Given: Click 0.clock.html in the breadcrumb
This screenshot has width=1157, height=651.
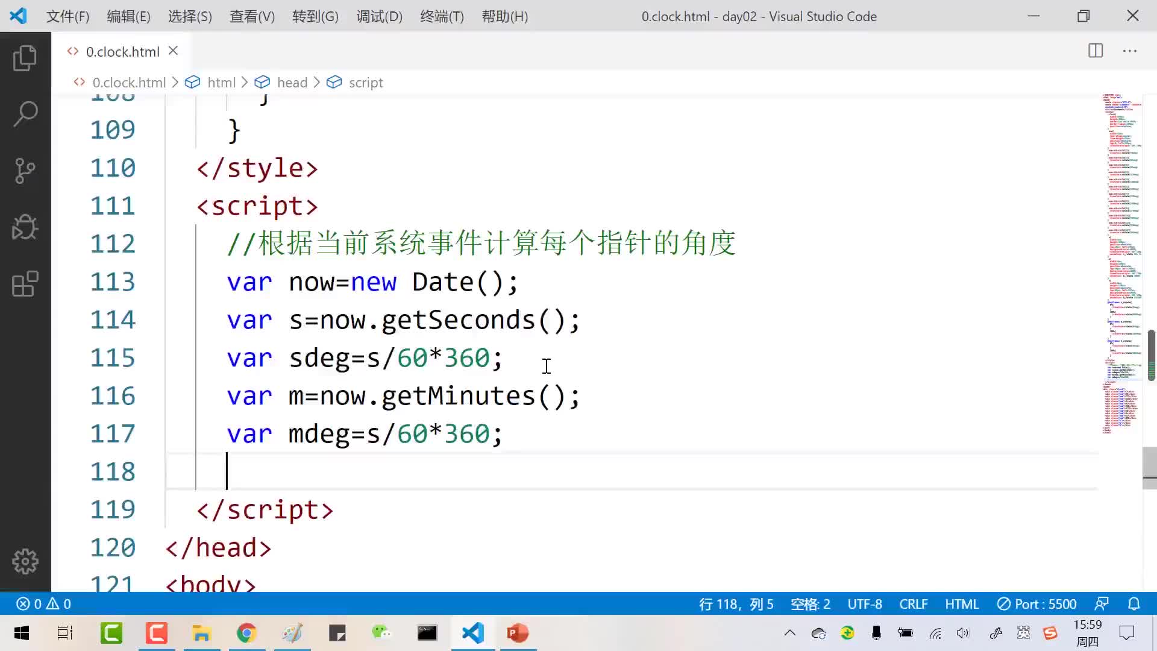Looking at the screenshot, I should pos(129,83).
